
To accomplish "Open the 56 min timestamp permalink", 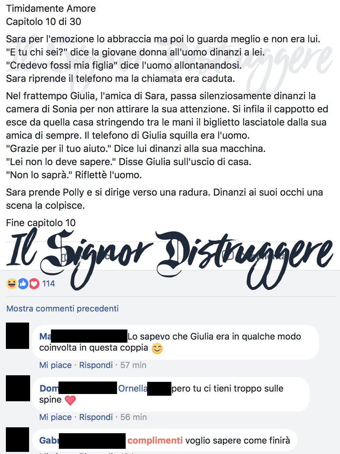I will pyautogui.click(x=134, y=417).
